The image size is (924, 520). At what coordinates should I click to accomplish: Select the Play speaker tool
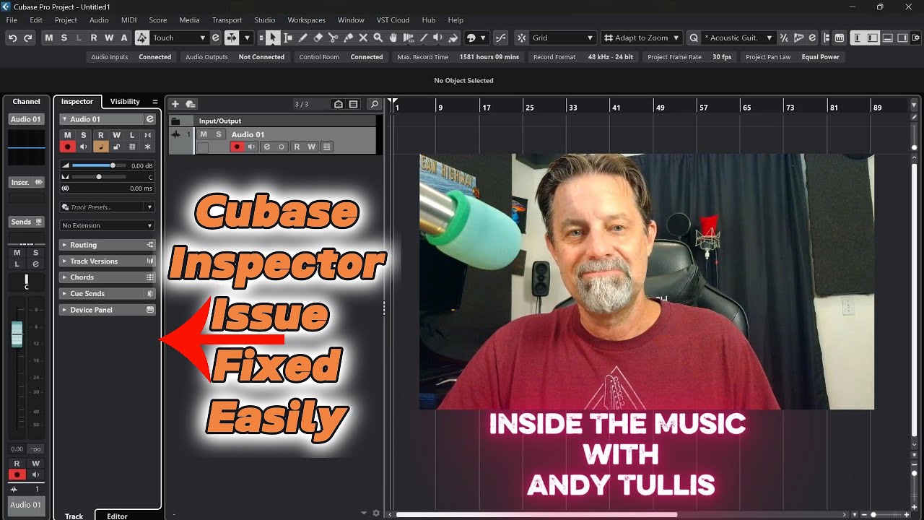438,38
